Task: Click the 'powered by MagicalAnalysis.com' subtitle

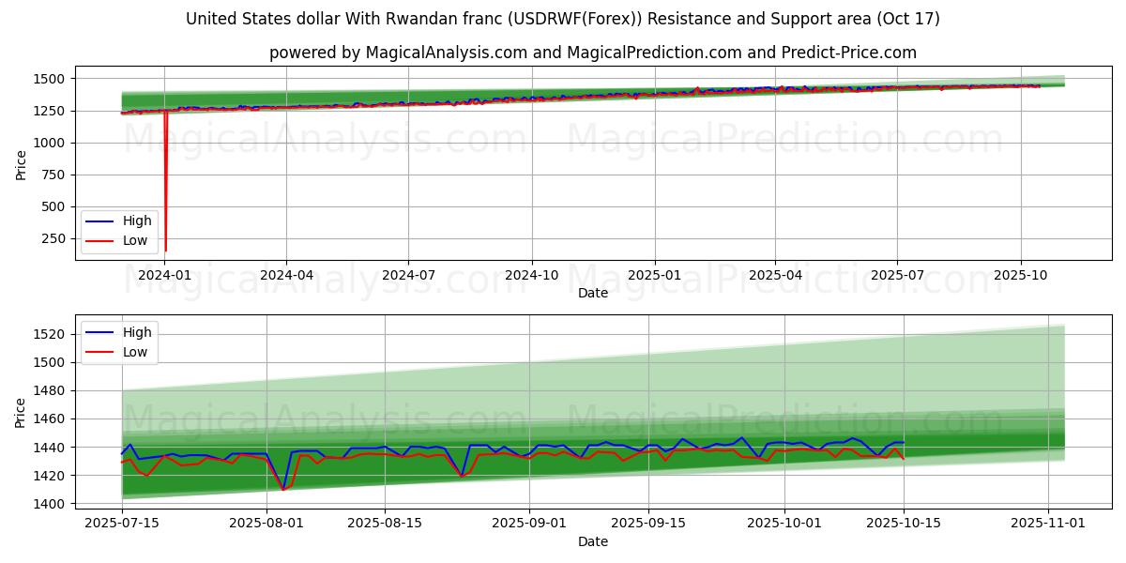Action: click(593, 53)
